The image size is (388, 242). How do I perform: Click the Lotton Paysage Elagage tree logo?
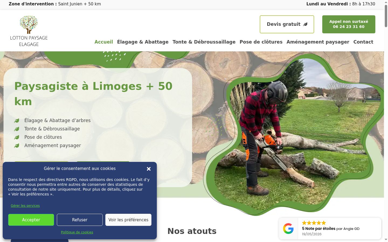[29, 31]
